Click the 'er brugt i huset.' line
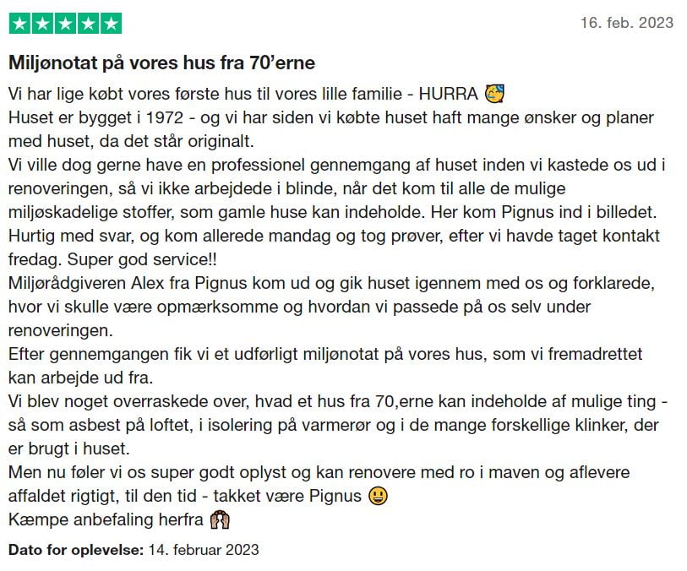This screenshot has width=687, height=571. [x=69, y=449]
